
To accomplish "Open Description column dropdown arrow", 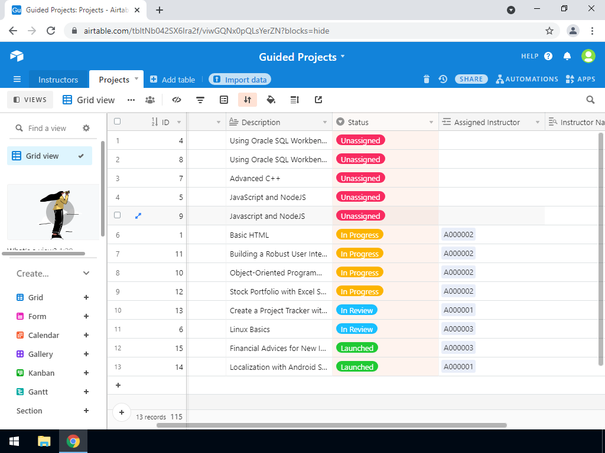I will tap(325, 123).
